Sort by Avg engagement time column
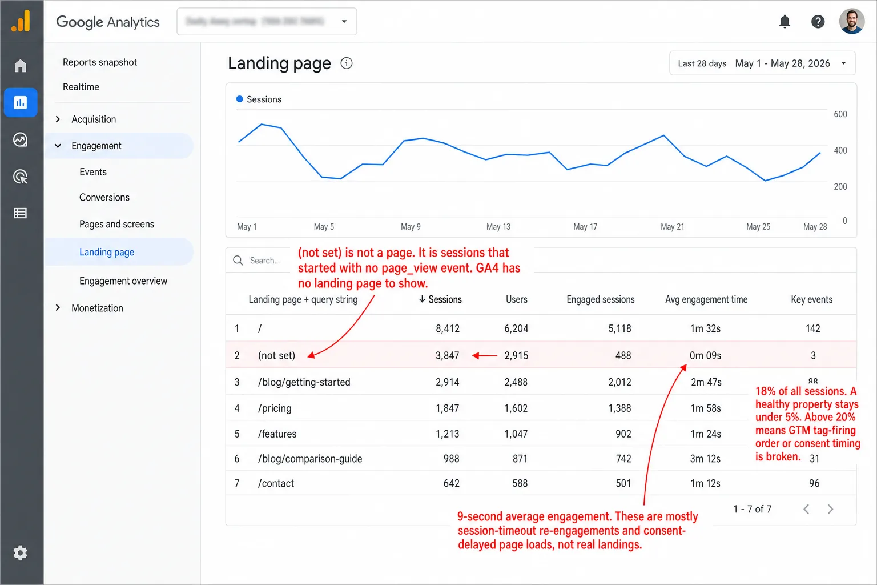The width and height of the screenshot is (877, 585). [x=706, y=299]
